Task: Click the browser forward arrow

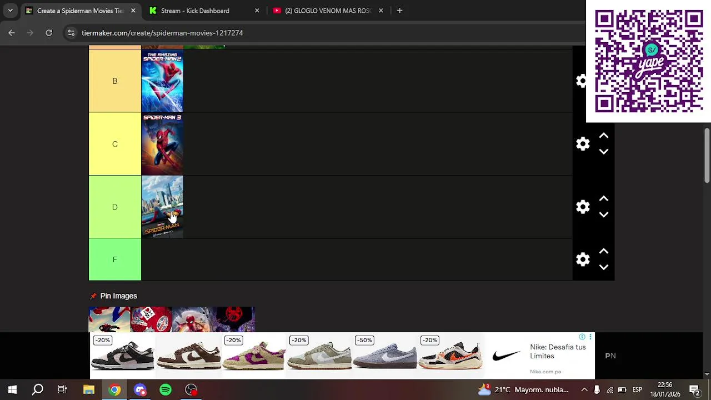Action: (x=30, y=33)
